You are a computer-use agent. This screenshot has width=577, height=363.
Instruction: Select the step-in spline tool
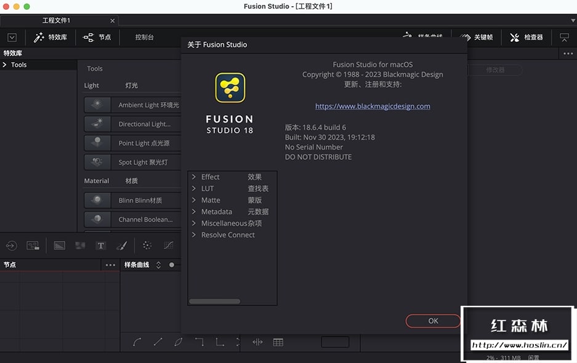pyautogui.click(x=199, y=342)
